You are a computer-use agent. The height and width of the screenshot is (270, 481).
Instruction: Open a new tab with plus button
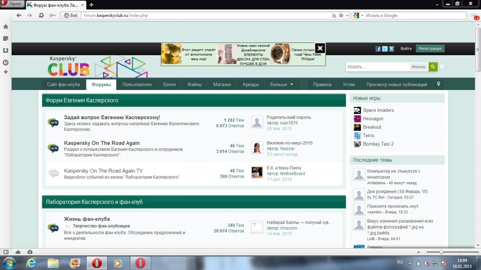91,5
